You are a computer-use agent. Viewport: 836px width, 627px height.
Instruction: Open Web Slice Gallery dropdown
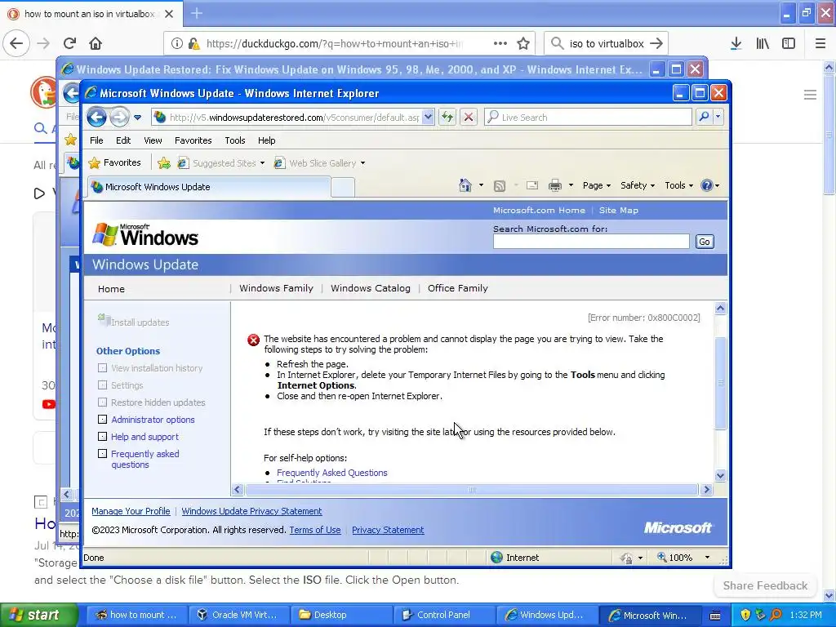(319, 163)
